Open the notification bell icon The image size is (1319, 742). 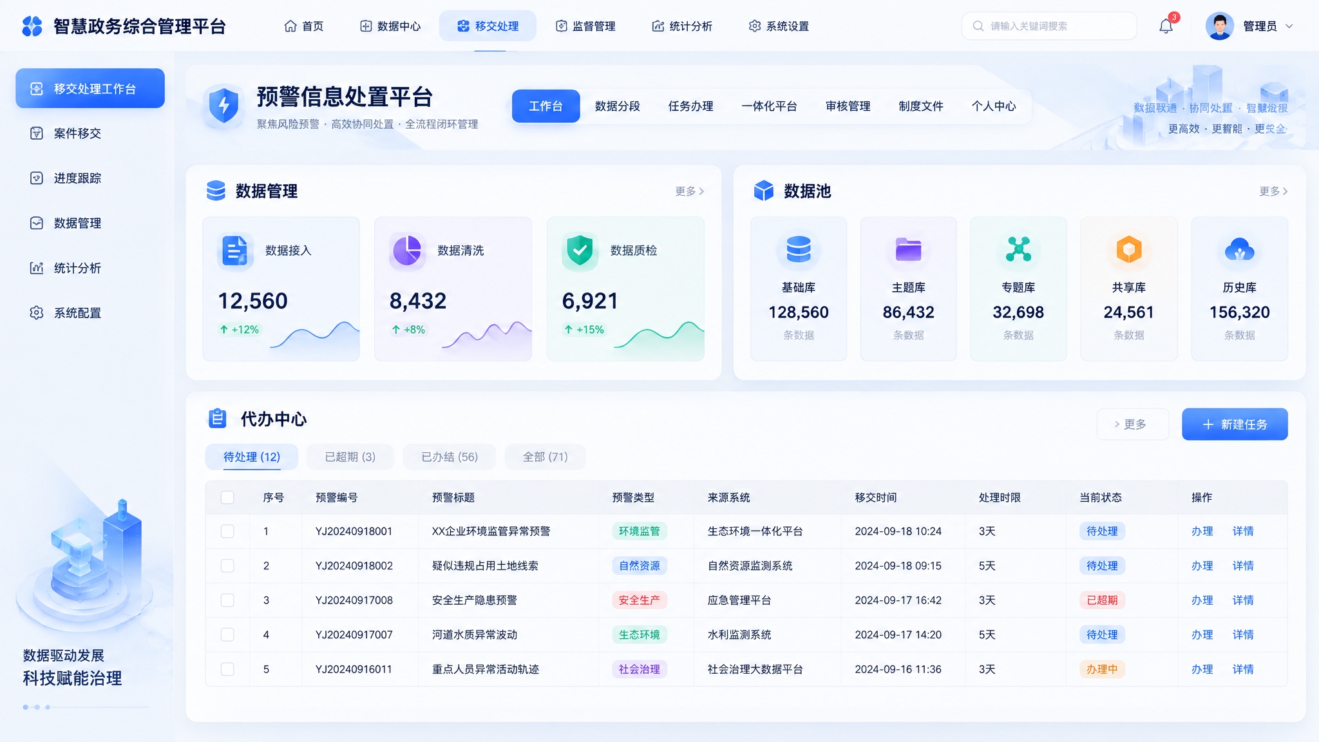1166,26
